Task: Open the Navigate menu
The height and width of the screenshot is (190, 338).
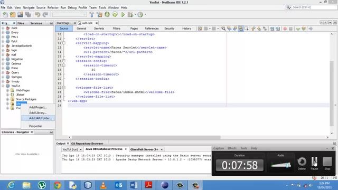Action: click(x=29, y=7)
